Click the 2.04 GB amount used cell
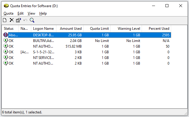The image size is (189, 117). click(76, 41)
